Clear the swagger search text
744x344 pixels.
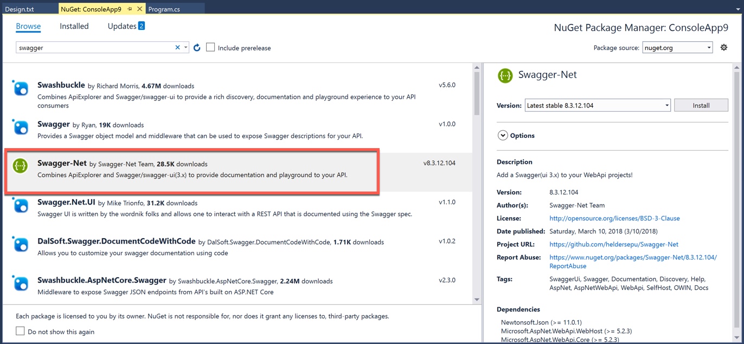coord(177,48)
